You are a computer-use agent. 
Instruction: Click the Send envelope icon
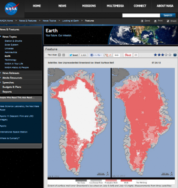142,21
